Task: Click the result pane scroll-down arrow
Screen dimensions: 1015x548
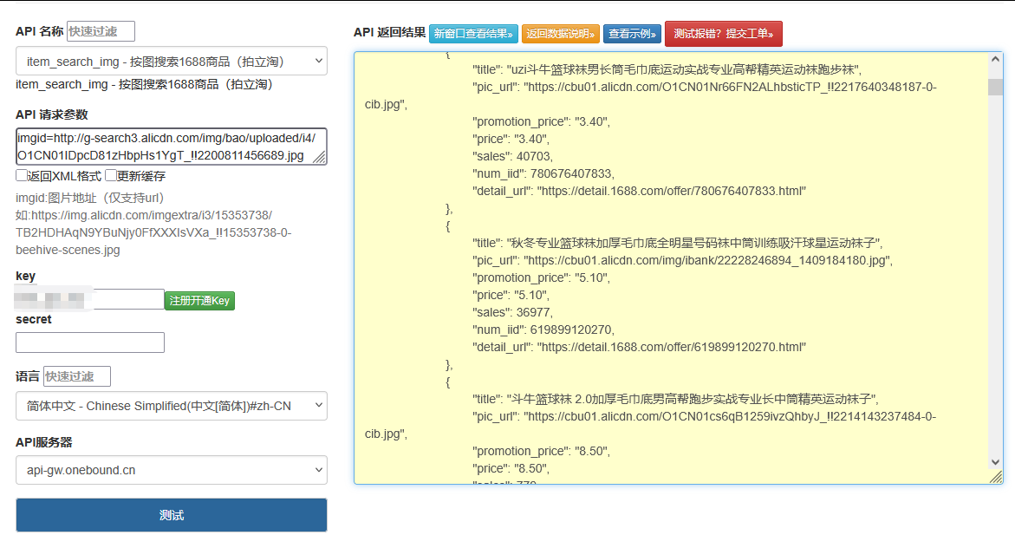Action: [x=996, y=462]
